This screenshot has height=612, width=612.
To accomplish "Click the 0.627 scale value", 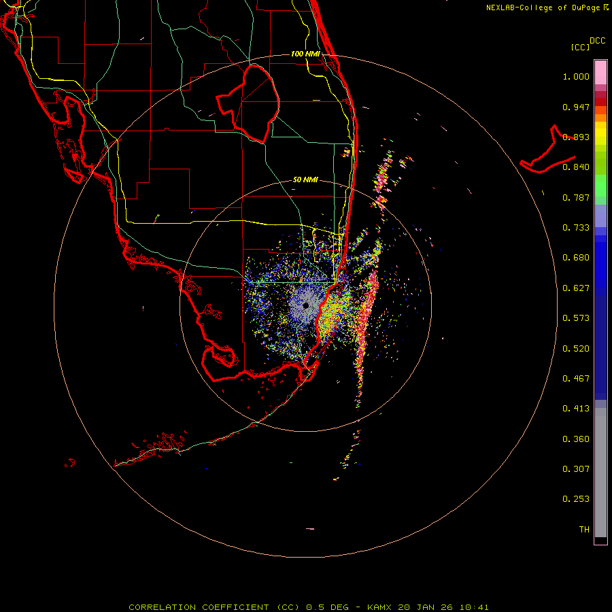I will coord(576,288).
